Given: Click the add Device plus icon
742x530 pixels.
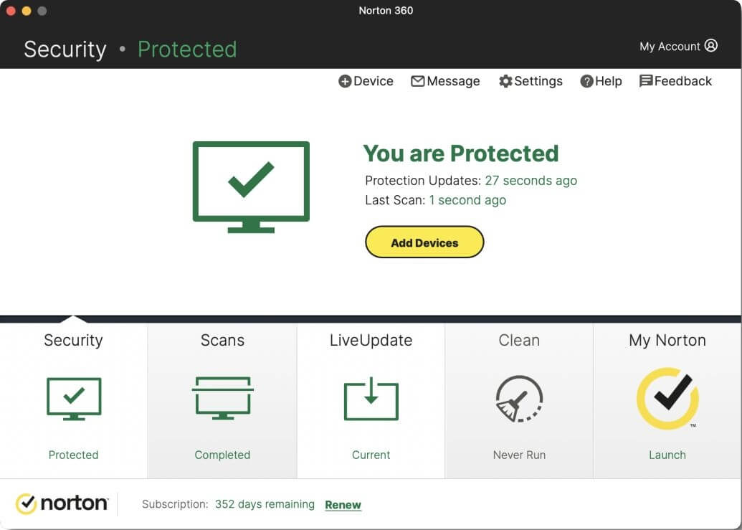Looking at the screenshot, I should (345, 82).
